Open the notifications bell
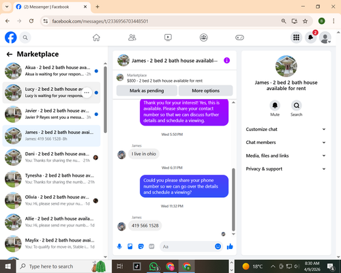This screenshot has width=341, height=273. [310, 38]
